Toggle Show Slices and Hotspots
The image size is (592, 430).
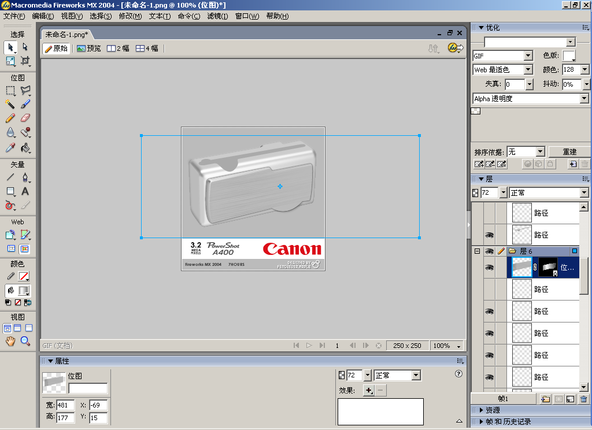pyautogui.click(x=24, y=249)
